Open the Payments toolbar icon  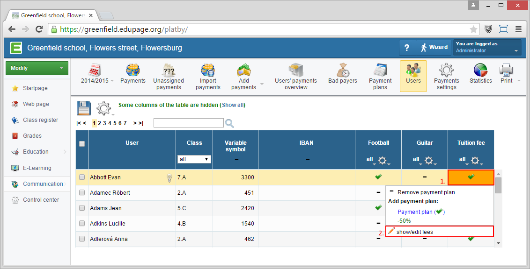pyautogui.click(x=133, y=74)
